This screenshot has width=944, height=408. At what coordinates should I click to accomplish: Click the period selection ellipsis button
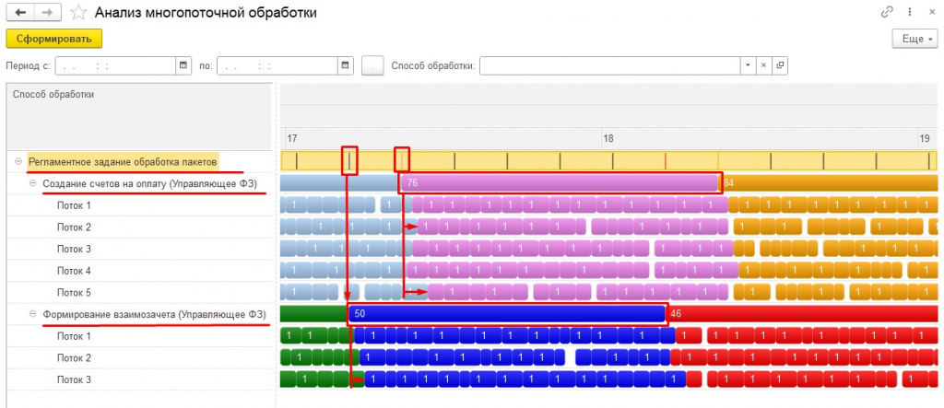point(372,65)
